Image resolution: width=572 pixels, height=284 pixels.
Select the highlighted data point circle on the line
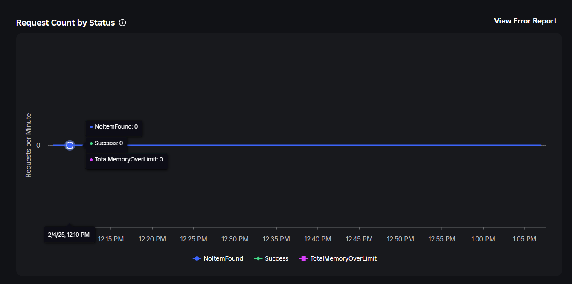click(x=70, y=145)
